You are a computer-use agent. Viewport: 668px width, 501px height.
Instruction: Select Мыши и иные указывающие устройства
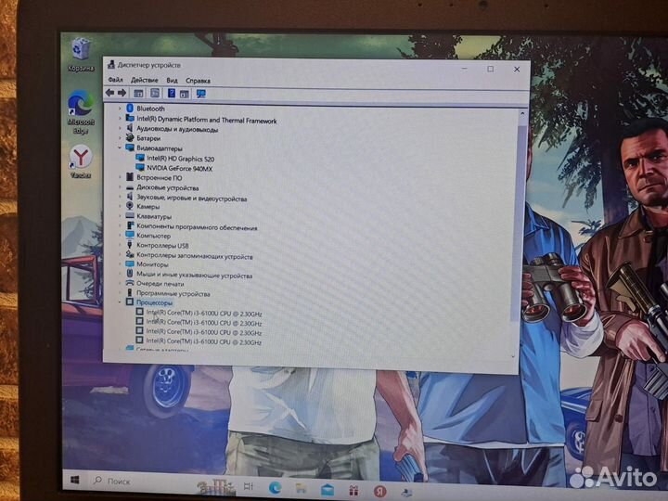click(x=194, y=276)
